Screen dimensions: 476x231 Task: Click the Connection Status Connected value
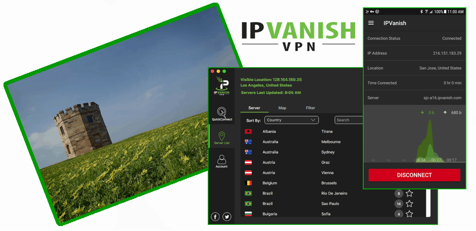pyautogui.click(x=452, y=39)
